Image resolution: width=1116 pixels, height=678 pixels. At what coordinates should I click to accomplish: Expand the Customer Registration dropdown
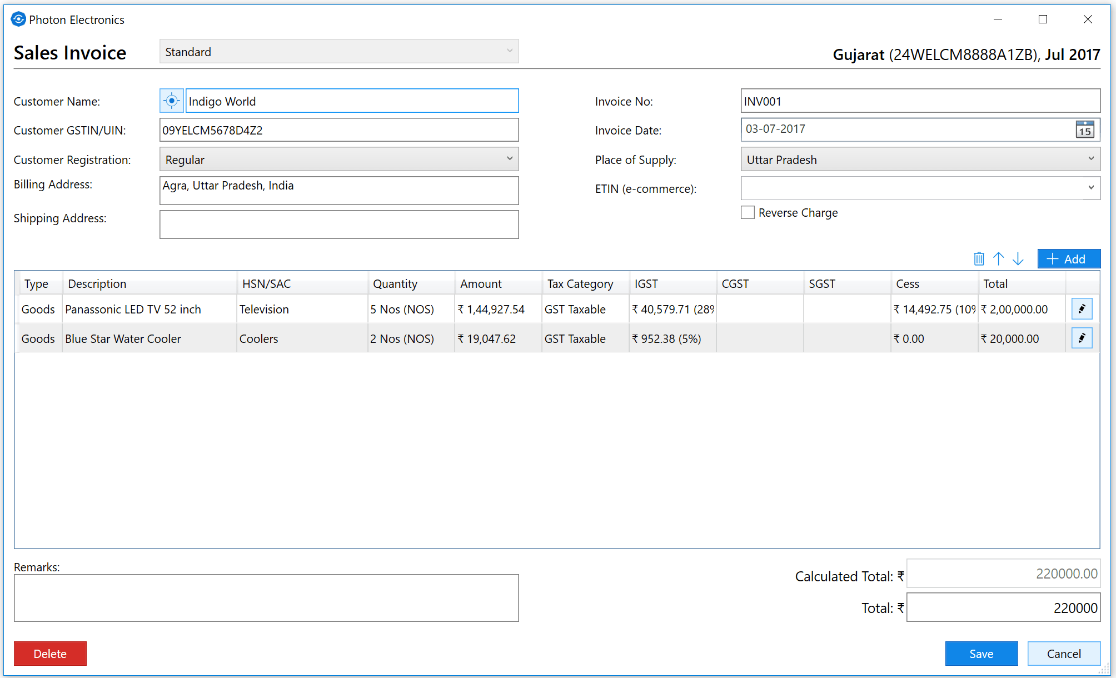click(x=339, y=159)
